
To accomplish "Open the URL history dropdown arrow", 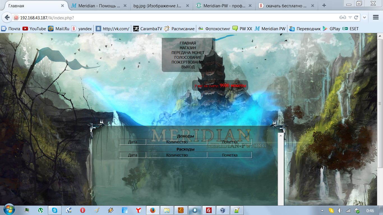I will pos(350,17).
